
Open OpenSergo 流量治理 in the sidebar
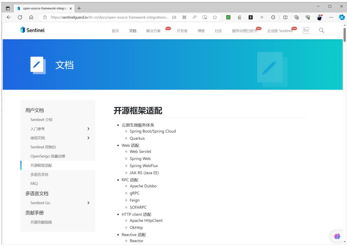pos(48,156)
